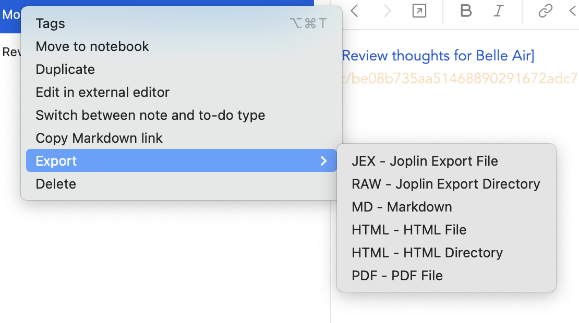Delete the note via context menu
The image size is (579, 323).
click(x=56, y=184)
